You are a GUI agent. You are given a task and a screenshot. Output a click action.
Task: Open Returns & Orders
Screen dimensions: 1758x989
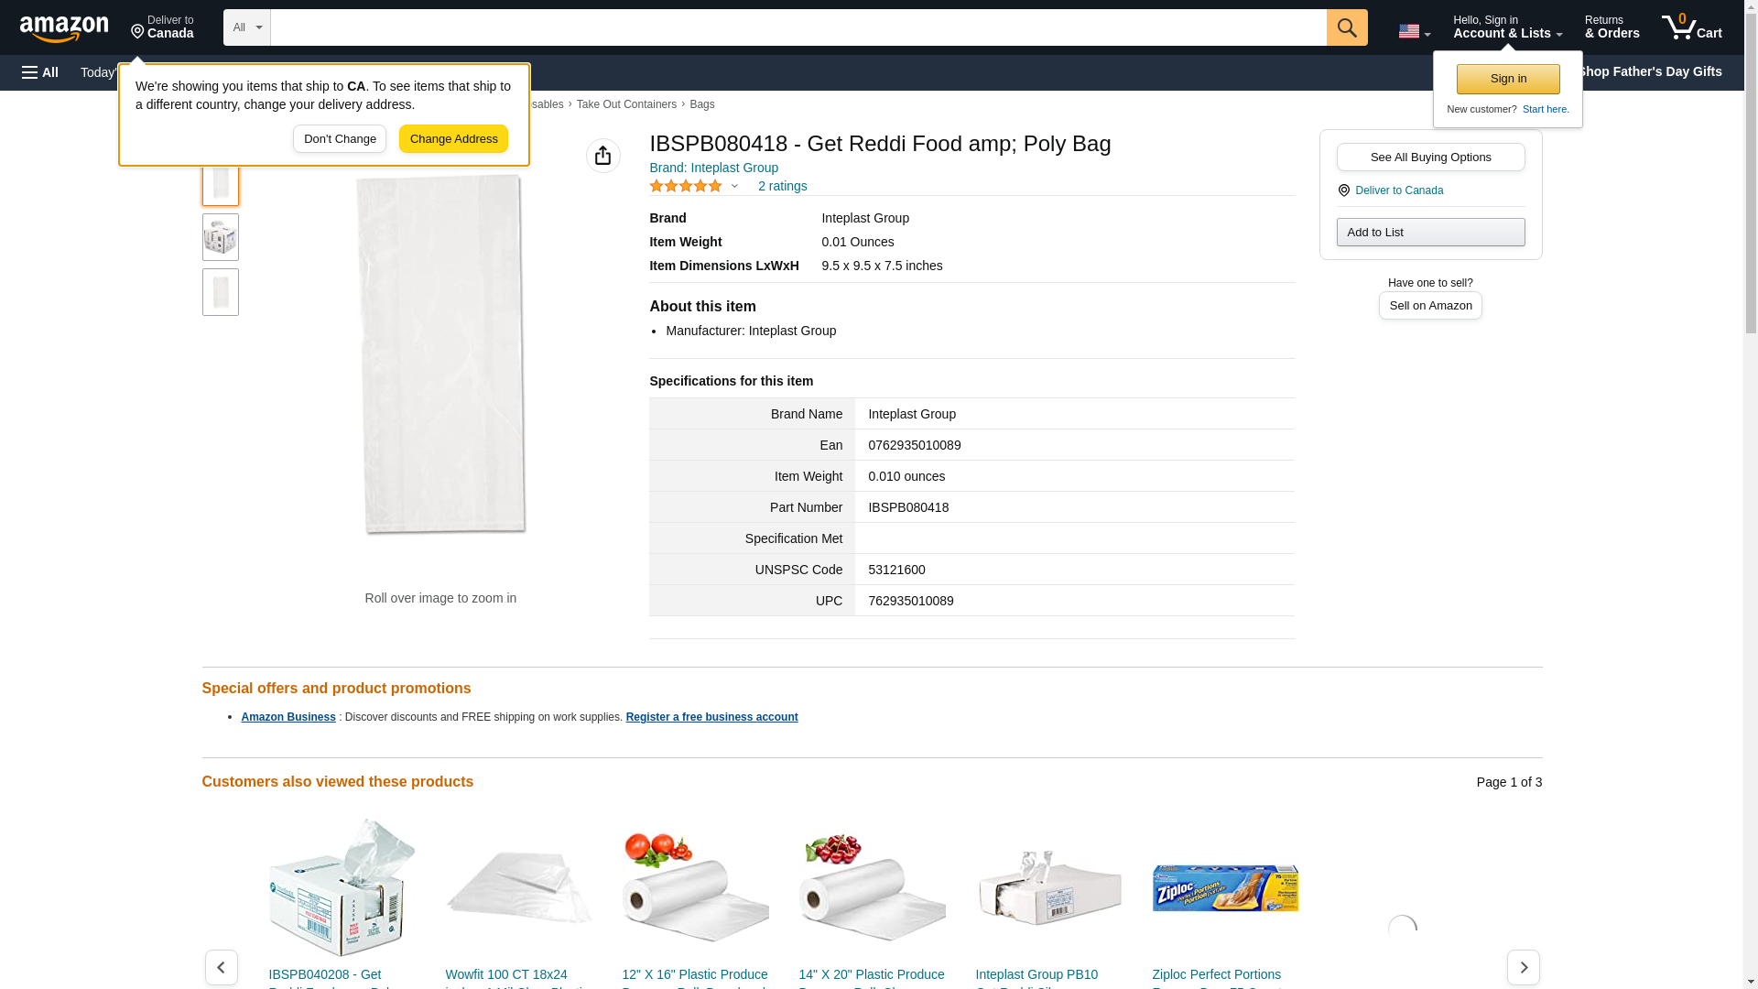click(x=1611, y=27)
